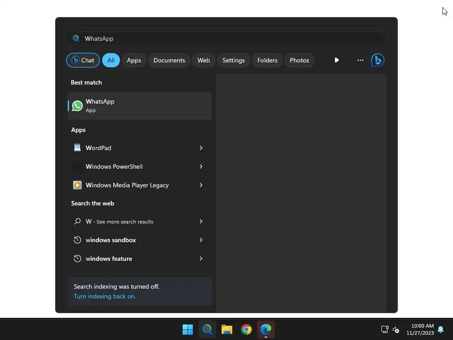
Task: Click the Search indexing was turned off message
Action: pyautogui.click(x=116, y=286)
